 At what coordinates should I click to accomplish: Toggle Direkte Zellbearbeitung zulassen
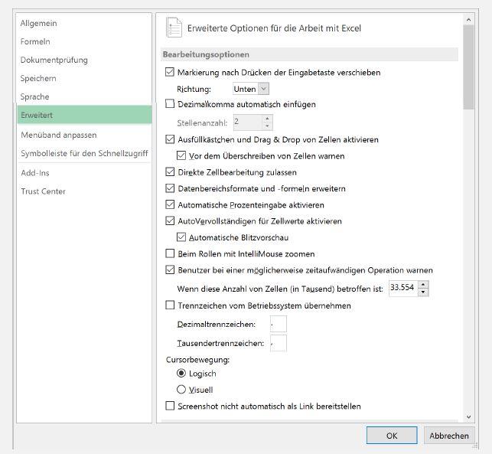coord(170,171)
